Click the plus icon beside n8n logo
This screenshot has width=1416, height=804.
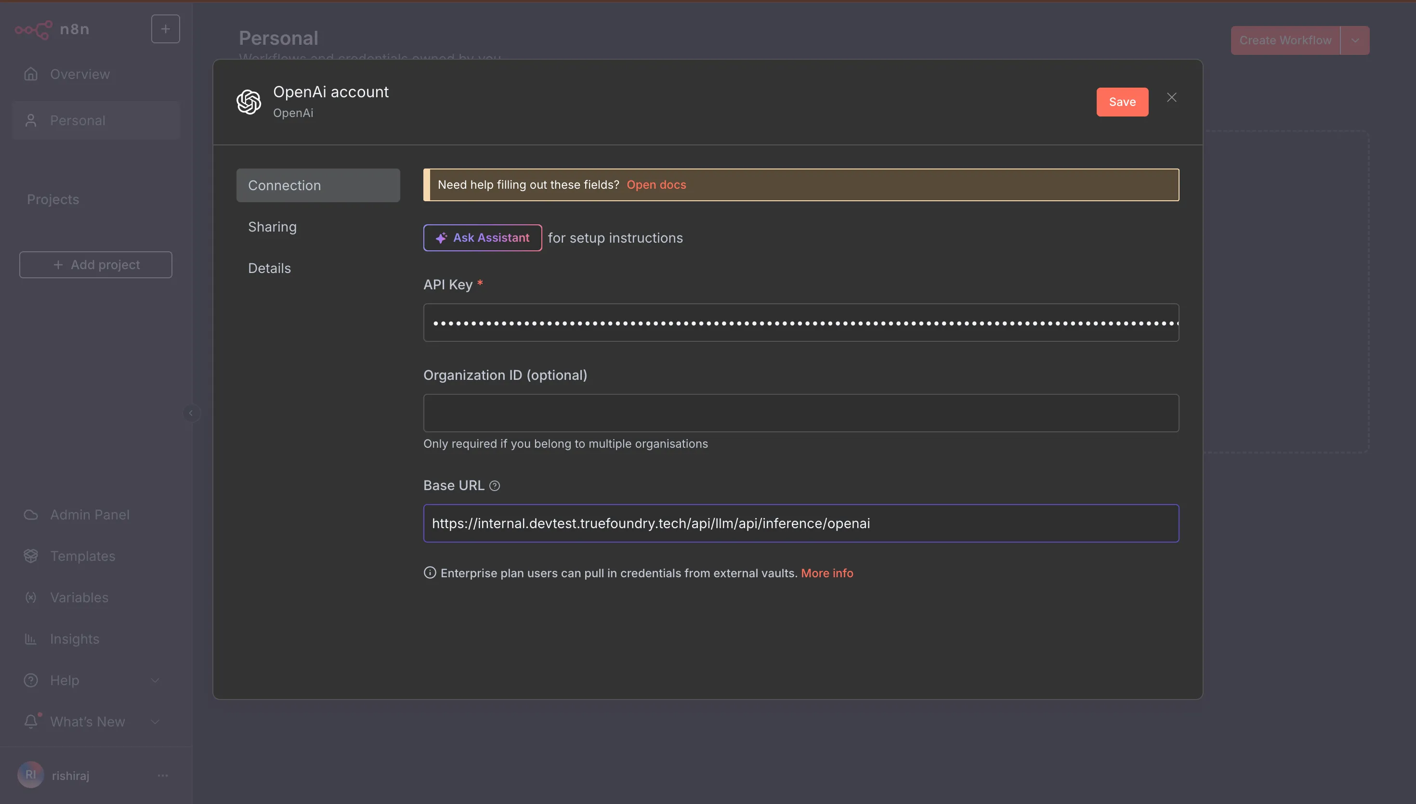pyautogui.click(x=165, y=29)
